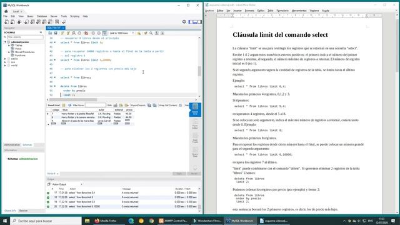400x225 pixels.
Task: Click the Export recordset icon
Action: (149, 105)
